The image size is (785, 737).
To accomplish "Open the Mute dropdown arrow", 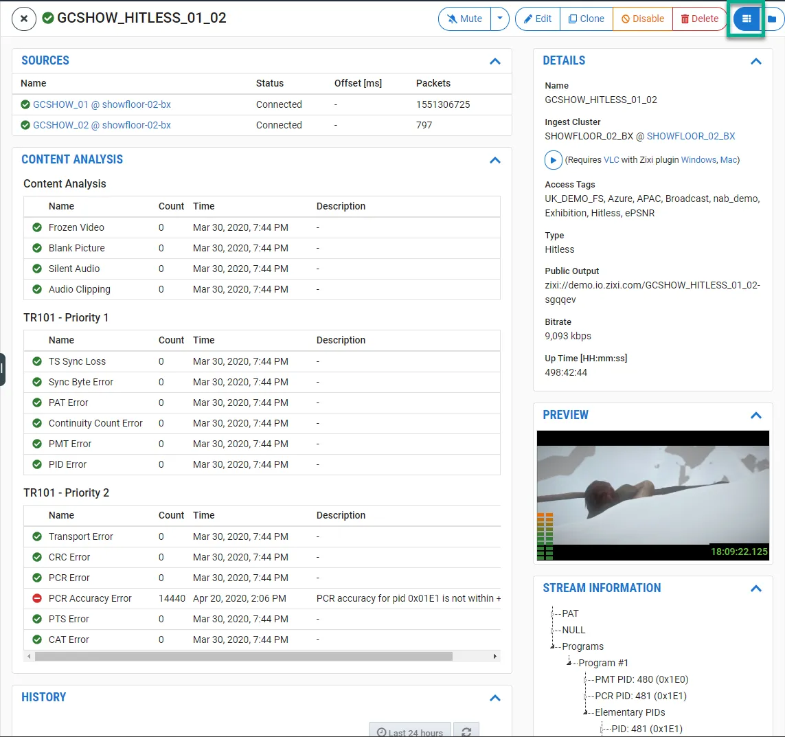I will [500, 19].
